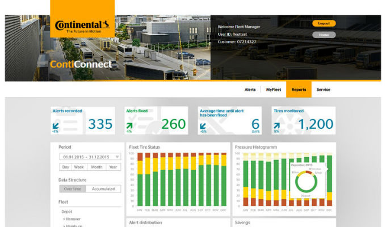Go to Home via the gray button
Viewport: 386px width, 227px height.
[x=324, y=35]
